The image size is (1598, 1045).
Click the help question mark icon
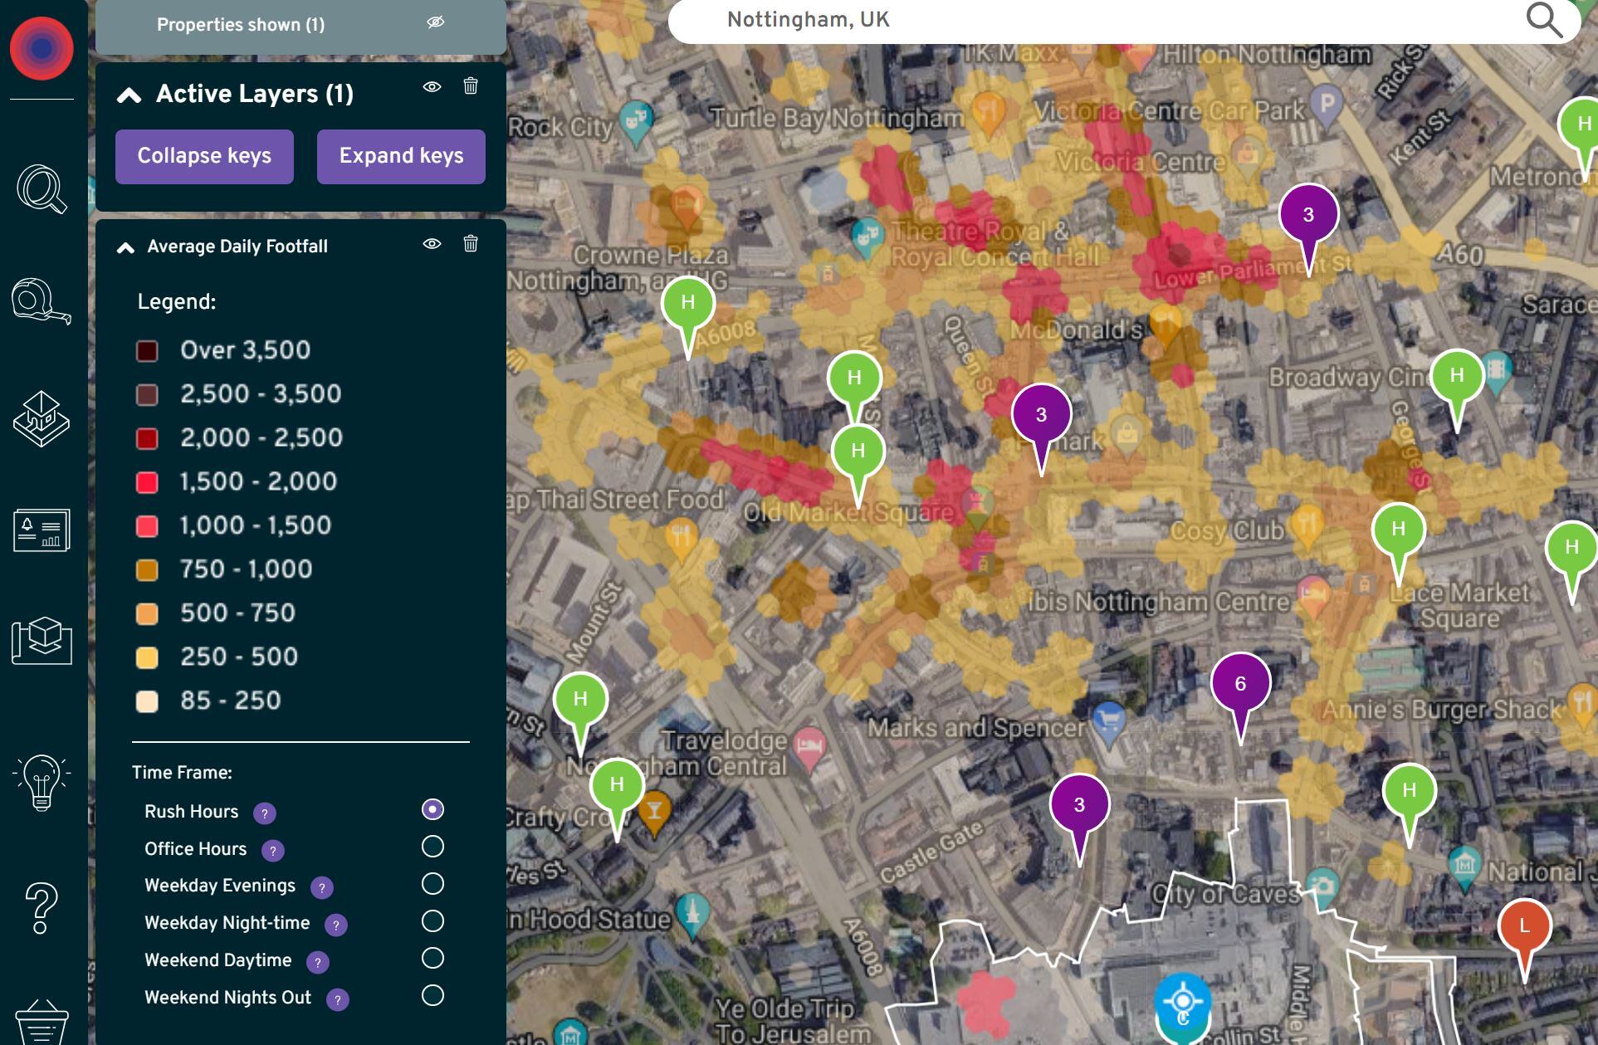click(x=42, y=908)
